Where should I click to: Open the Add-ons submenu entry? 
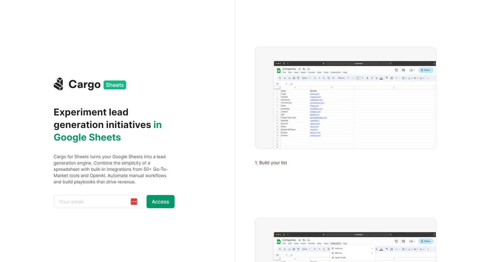[x=339, y=248]
